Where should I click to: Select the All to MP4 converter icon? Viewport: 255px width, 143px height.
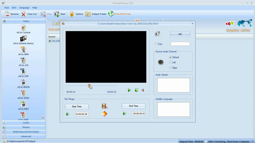[x=24, y=50]
